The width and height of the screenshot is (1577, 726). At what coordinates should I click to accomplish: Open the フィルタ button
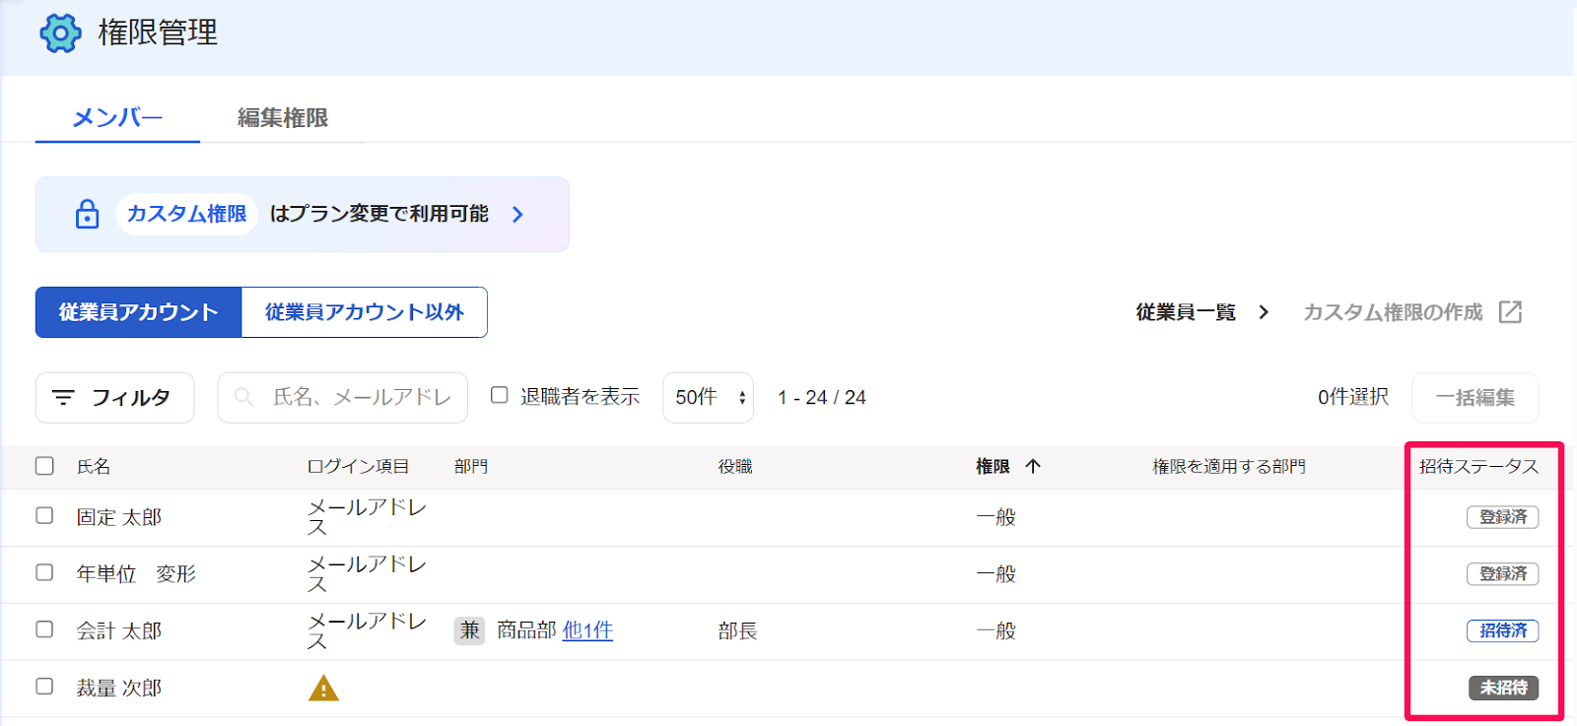[x=114, y=398]
